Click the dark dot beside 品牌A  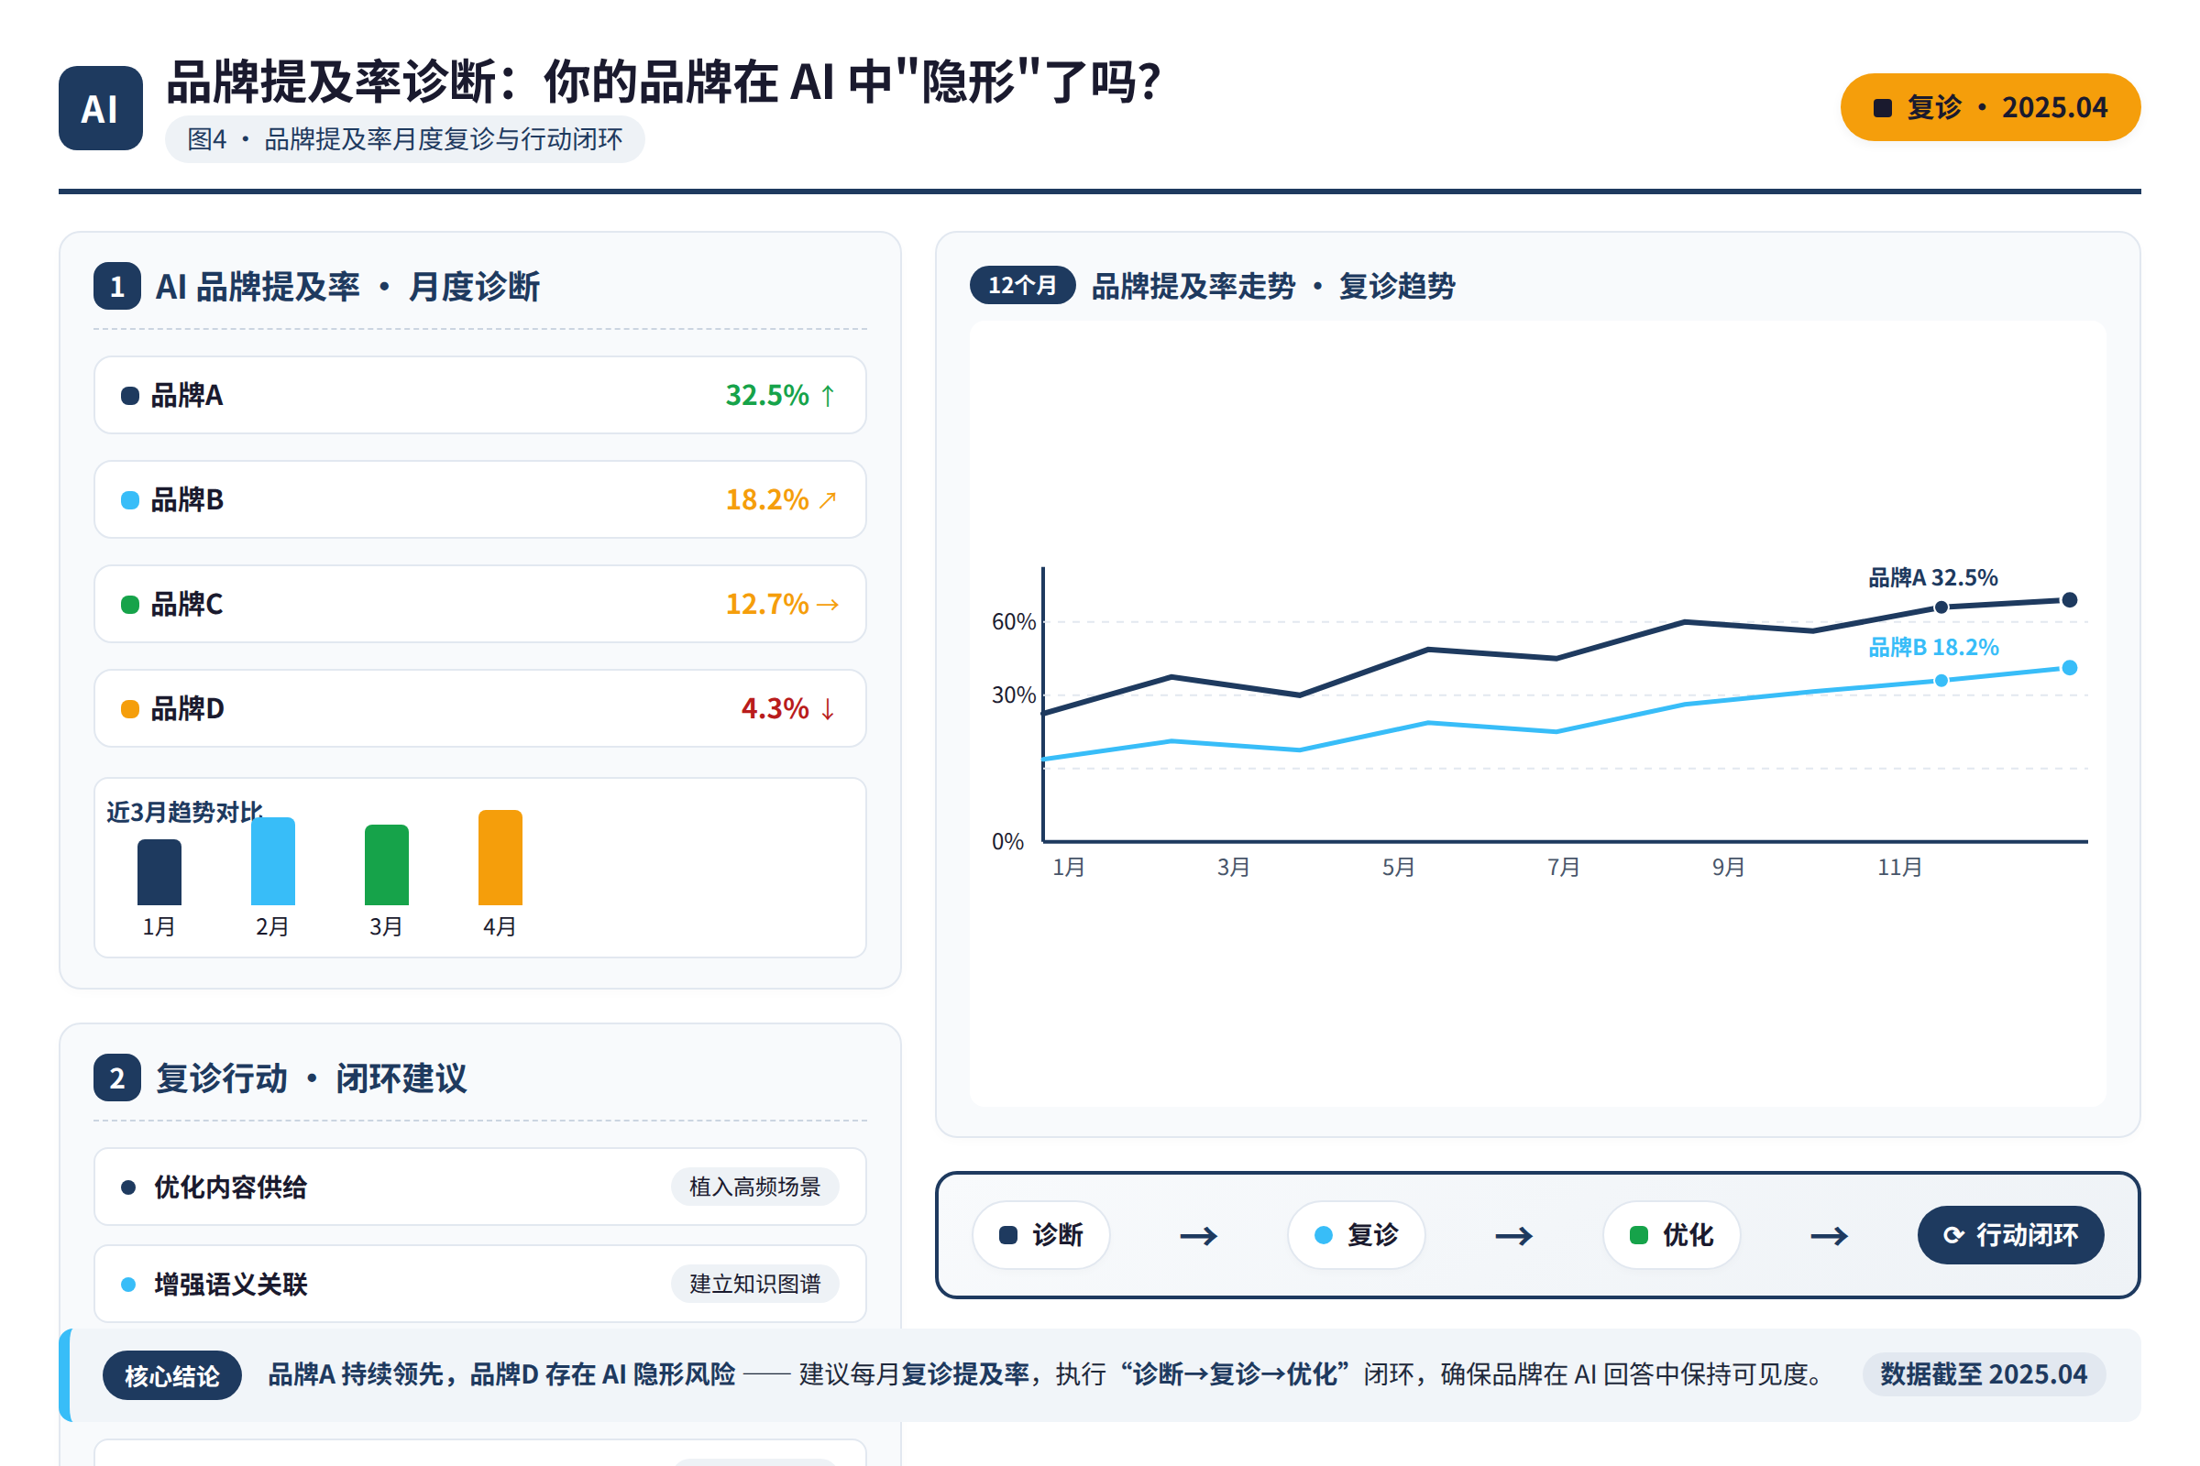pos(130,396)
